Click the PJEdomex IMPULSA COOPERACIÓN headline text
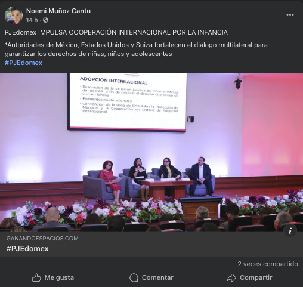This screenshot has height=287, width=303. [116, 32]
